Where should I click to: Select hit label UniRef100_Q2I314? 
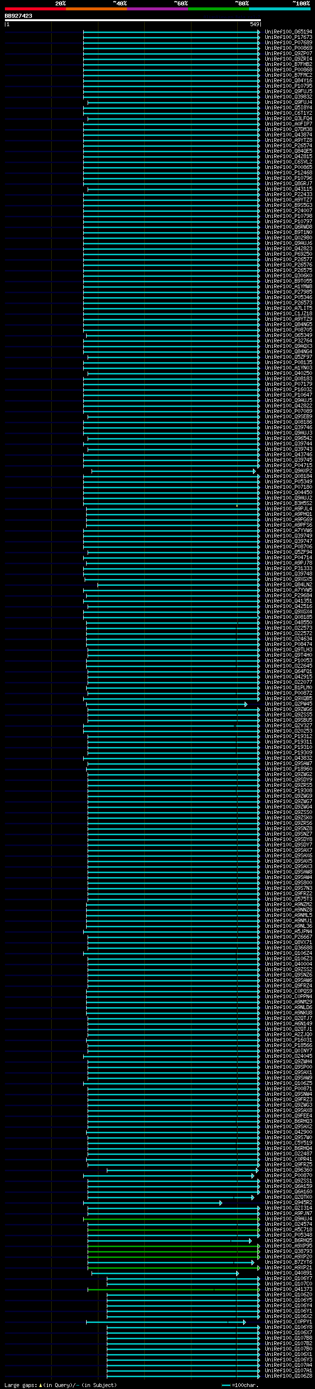click(288, 1208)
